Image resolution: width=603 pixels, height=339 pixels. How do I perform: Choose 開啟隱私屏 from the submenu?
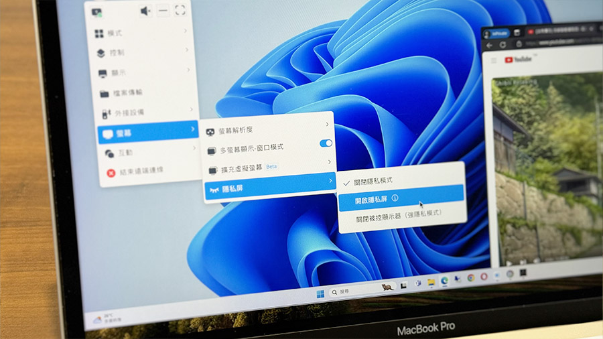tap(401, 198)
